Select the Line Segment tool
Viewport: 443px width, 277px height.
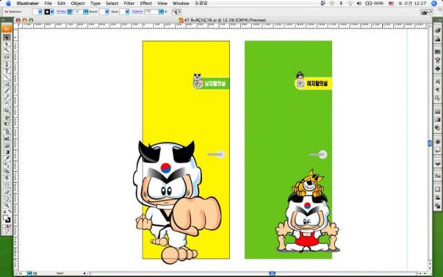(x=7, y=77)
